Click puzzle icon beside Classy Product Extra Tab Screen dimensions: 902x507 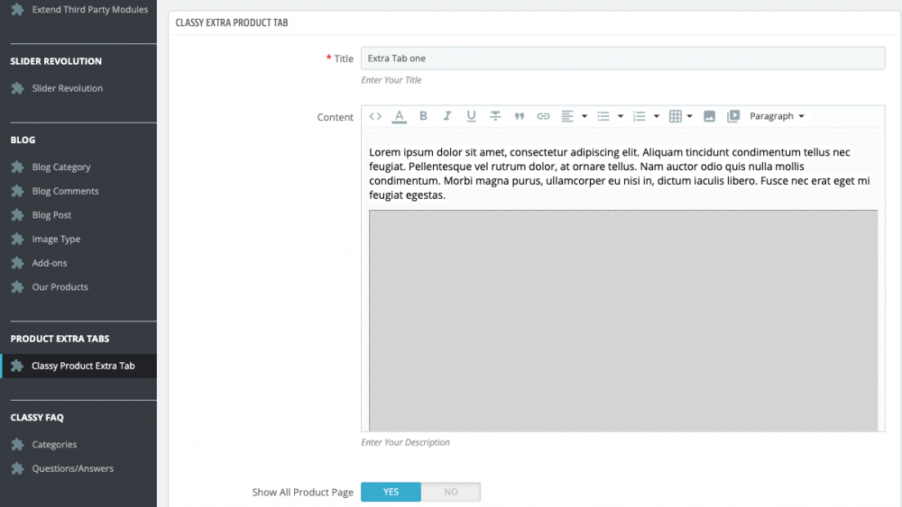(x=18, y=366)
